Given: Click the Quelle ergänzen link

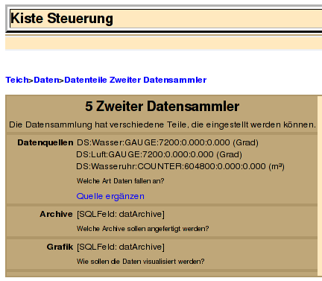Looking at the screenshot, I should click(110, 196).
